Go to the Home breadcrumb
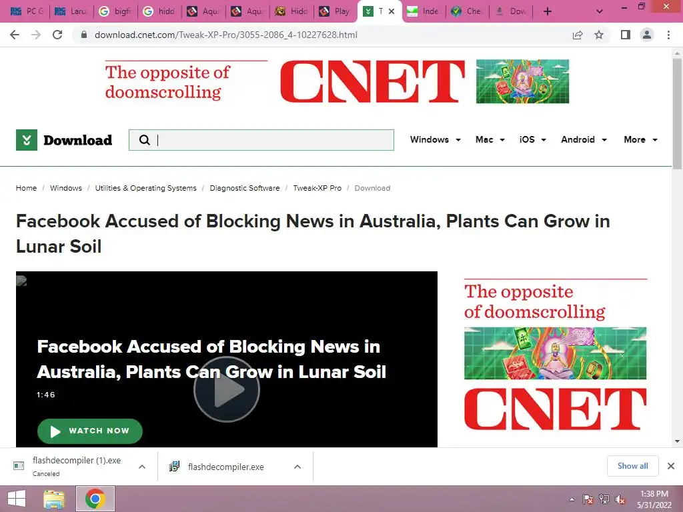Screen dimensions: 683x512 26,188
